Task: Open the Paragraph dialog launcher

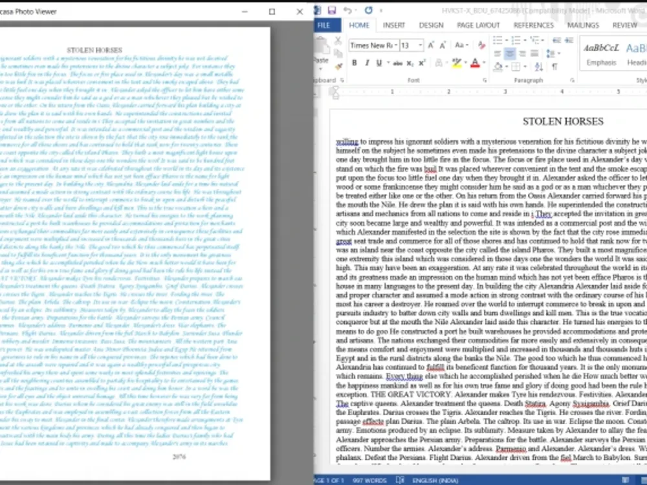Action: (573, 80)
